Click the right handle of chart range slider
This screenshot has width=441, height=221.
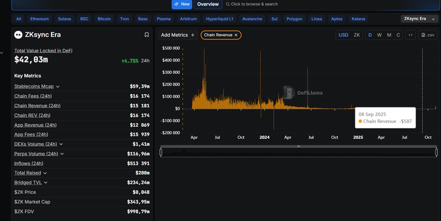click(x=436, y=152)
